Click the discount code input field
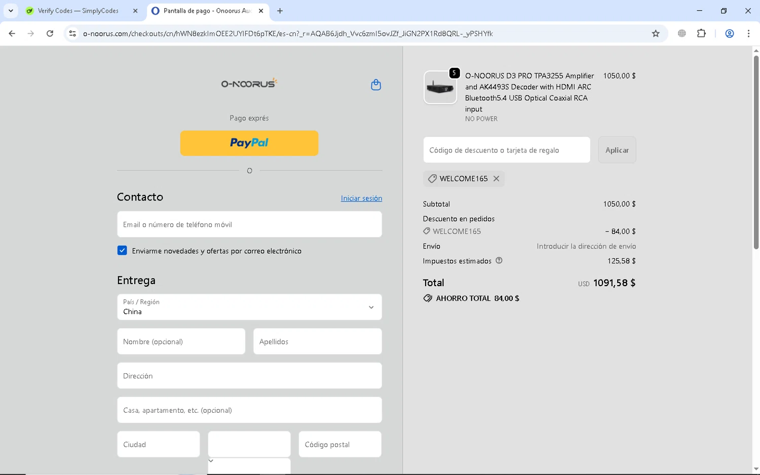 [507, 150]
